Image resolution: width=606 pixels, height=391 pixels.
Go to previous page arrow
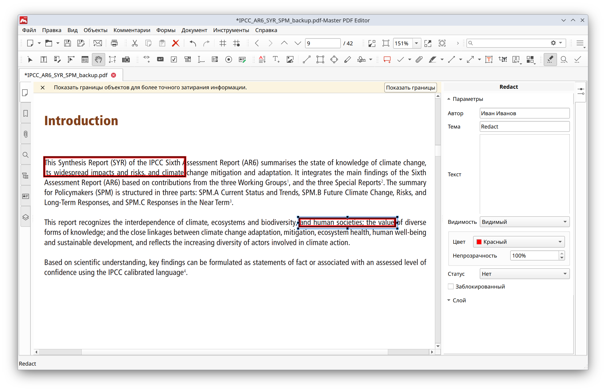[x=257, y=43]
